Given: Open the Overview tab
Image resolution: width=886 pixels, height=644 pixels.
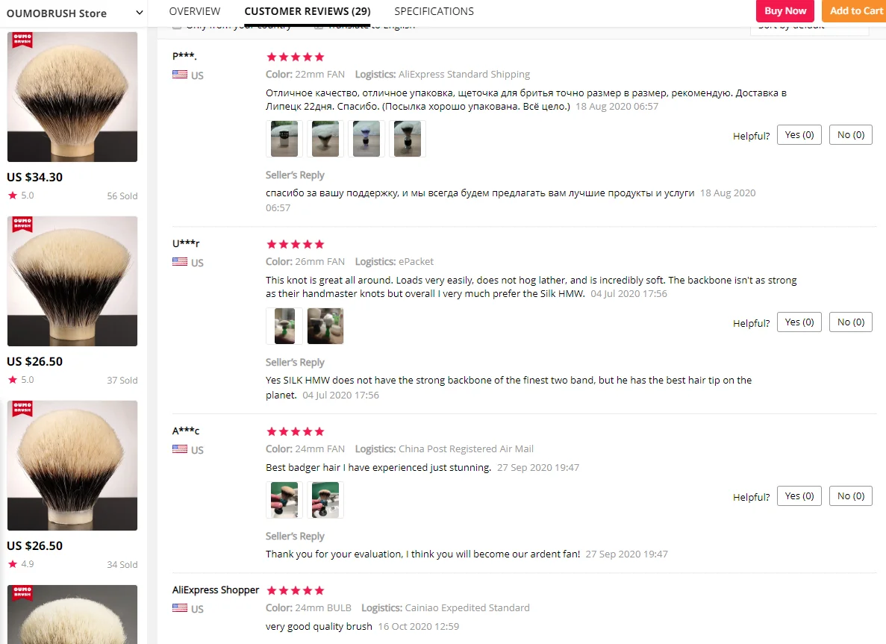Looking at the screenshot, I should tap(194, 11).
